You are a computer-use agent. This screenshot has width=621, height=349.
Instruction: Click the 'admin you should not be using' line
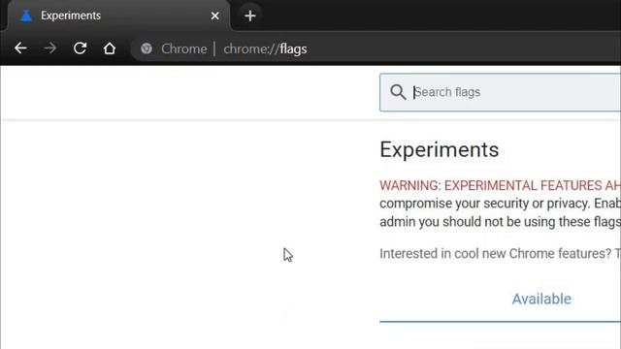500,222
